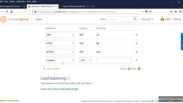Cancel the firewall rule edits
Viewport: 183px width, 103px height.
(125, 69)
